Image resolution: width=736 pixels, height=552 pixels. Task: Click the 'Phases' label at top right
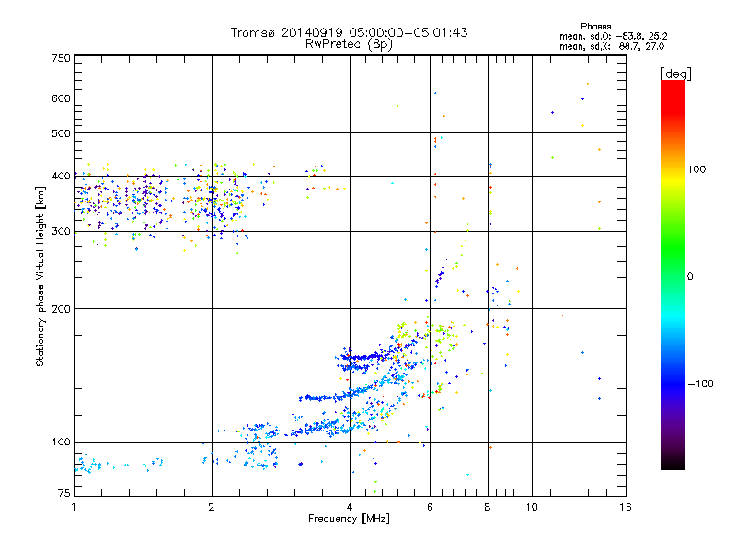[595, 27]
